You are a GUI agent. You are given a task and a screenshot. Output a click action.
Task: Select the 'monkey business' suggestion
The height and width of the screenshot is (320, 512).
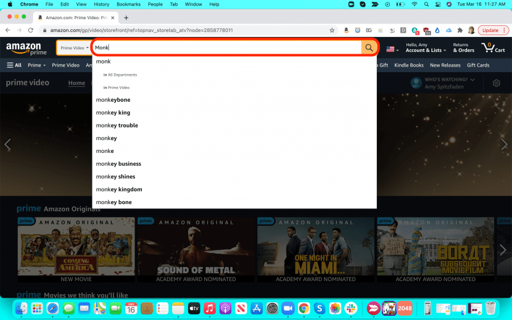point(118,164)
